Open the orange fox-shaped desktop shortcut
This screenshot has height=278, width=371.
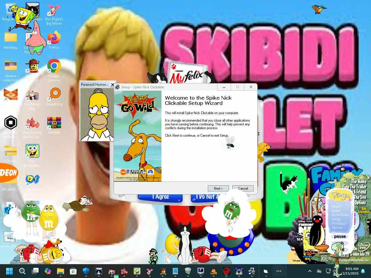click(11, 94)
